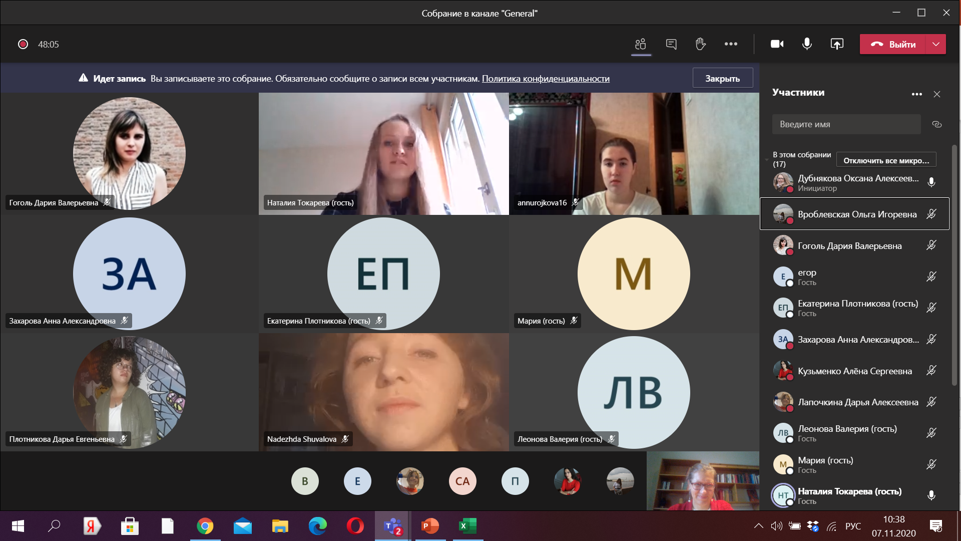This screenshot has width=961, height=541.
Task: Raise hand in the meeting
Action: 700,44
